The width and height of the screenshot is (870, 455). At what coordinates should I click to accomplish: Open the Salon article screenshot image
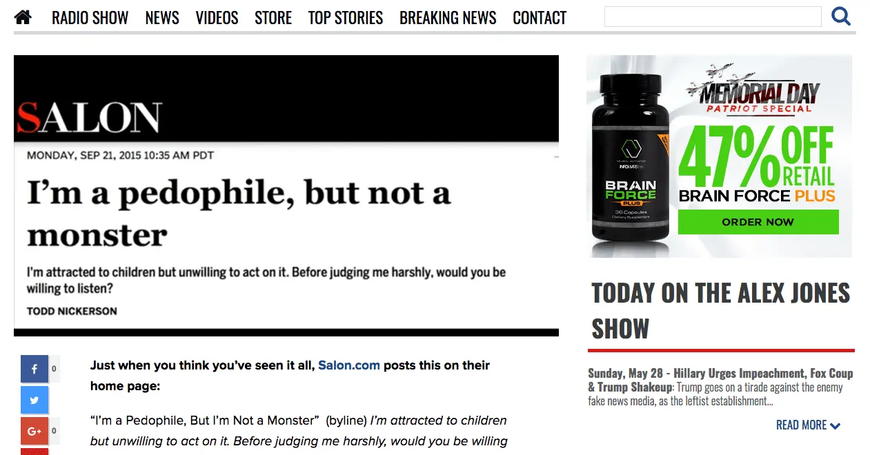click(x=286, y=196)
